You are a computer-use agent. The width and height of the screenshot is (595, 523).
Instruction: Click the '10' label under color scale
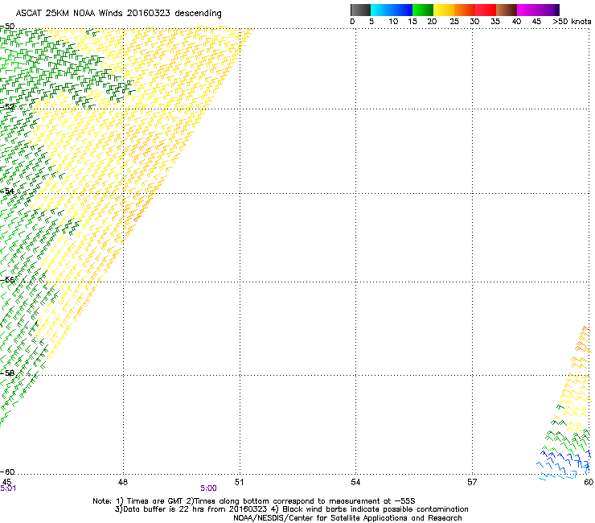pyautogui.click(x=393, y=22)
